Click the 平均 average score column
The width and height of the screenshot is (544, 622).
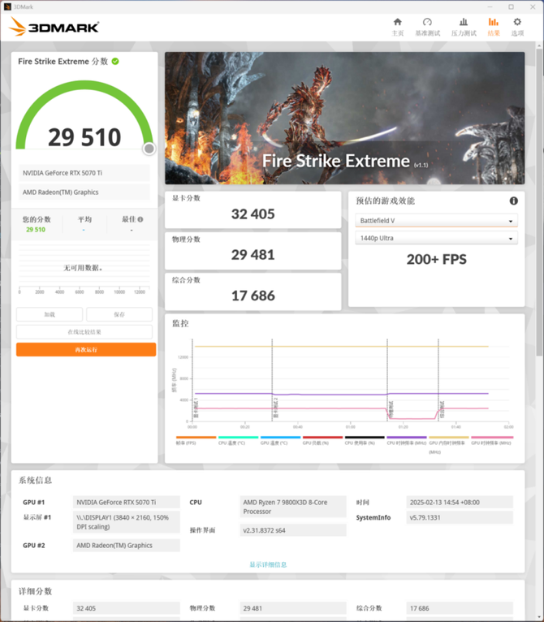pyautogui.click(x=84, y=224)
